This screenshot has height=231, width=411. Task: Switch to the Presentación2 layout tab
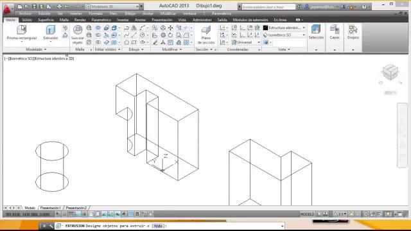tap(76, 208)
